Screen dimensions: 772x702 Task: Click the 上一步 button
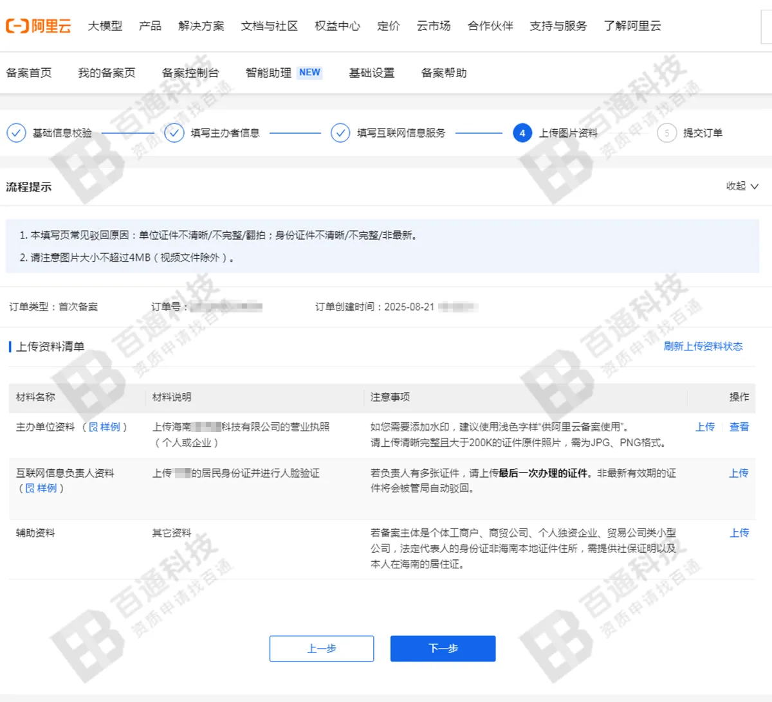(x=322, y=649)
